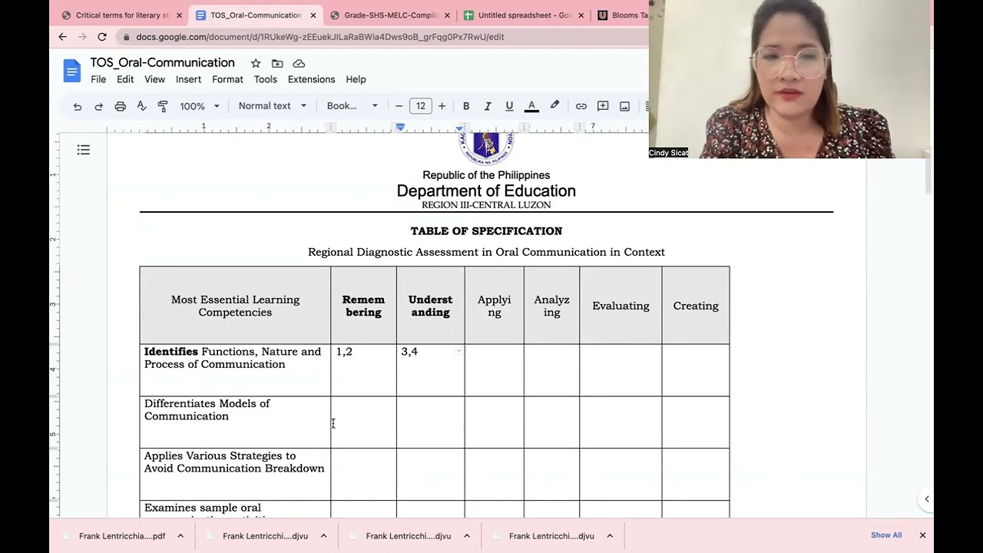Click the font size field showing 12
The image size is (983, 553).
(x=420, y=106)
